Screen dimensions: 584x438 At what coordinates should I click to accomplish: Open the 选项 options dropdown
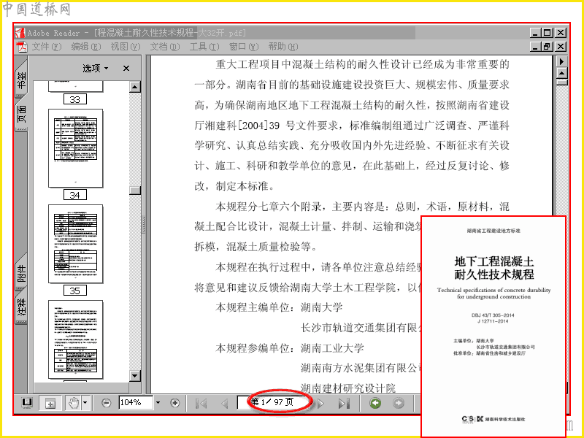pyautogui.click(x=96, y=68)
